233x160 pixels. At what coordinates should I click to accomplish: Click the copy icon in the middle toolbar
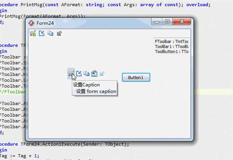pyautogui.click(x=86, y=74)
